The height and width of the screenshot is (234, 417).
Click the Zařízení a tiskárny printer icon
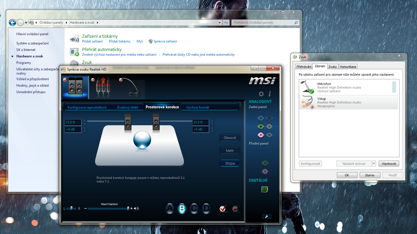coord(74,39)
